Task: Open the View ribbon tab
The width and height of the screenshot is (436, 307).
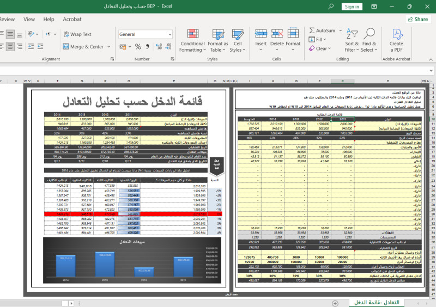Action: click(x=29, y=19)
